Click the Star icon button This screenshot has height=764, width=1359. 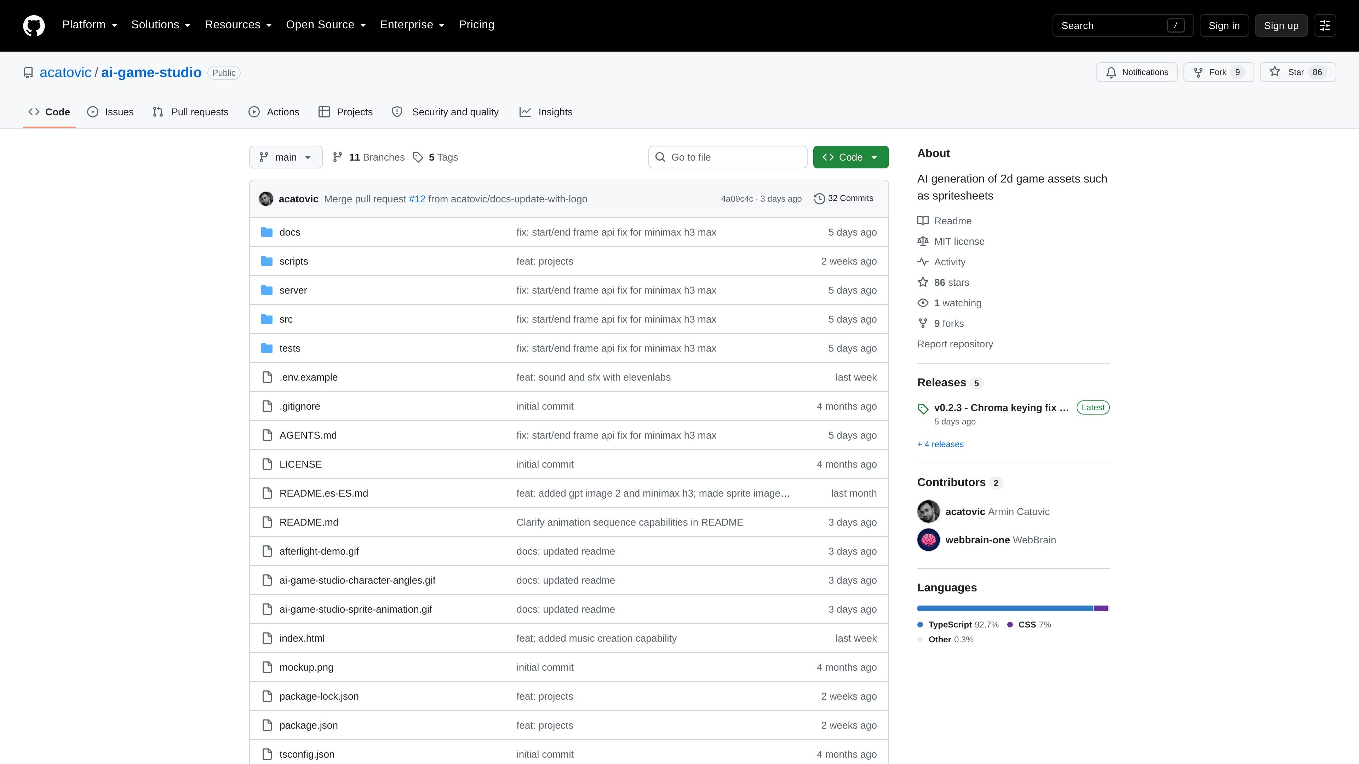click(1298, 72)
